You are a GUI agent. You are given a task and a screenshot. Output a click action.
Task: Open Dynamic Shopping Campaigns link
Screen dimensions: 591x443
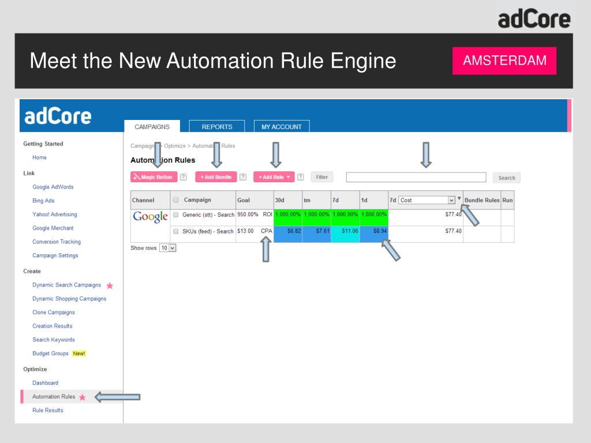tap(69, 299)
